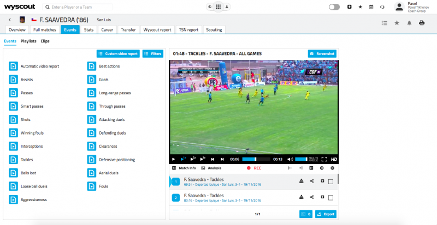Play the Automatic video report

click(13, 66)
